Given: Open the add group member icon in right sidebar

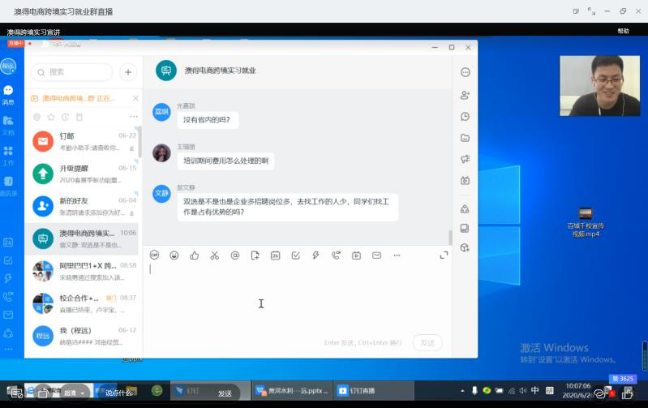Looking at the screenshot, I should (465, 95).
